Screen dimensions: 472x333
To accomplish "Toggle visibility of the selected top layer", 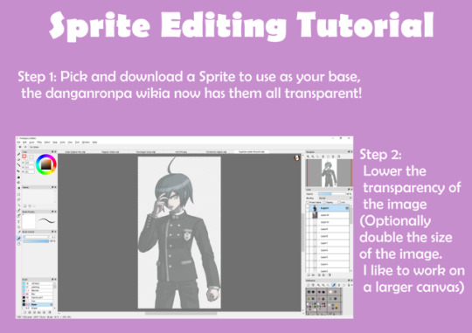I will coord(308,208).
